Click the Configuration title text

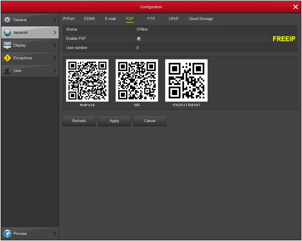(151, 7)
